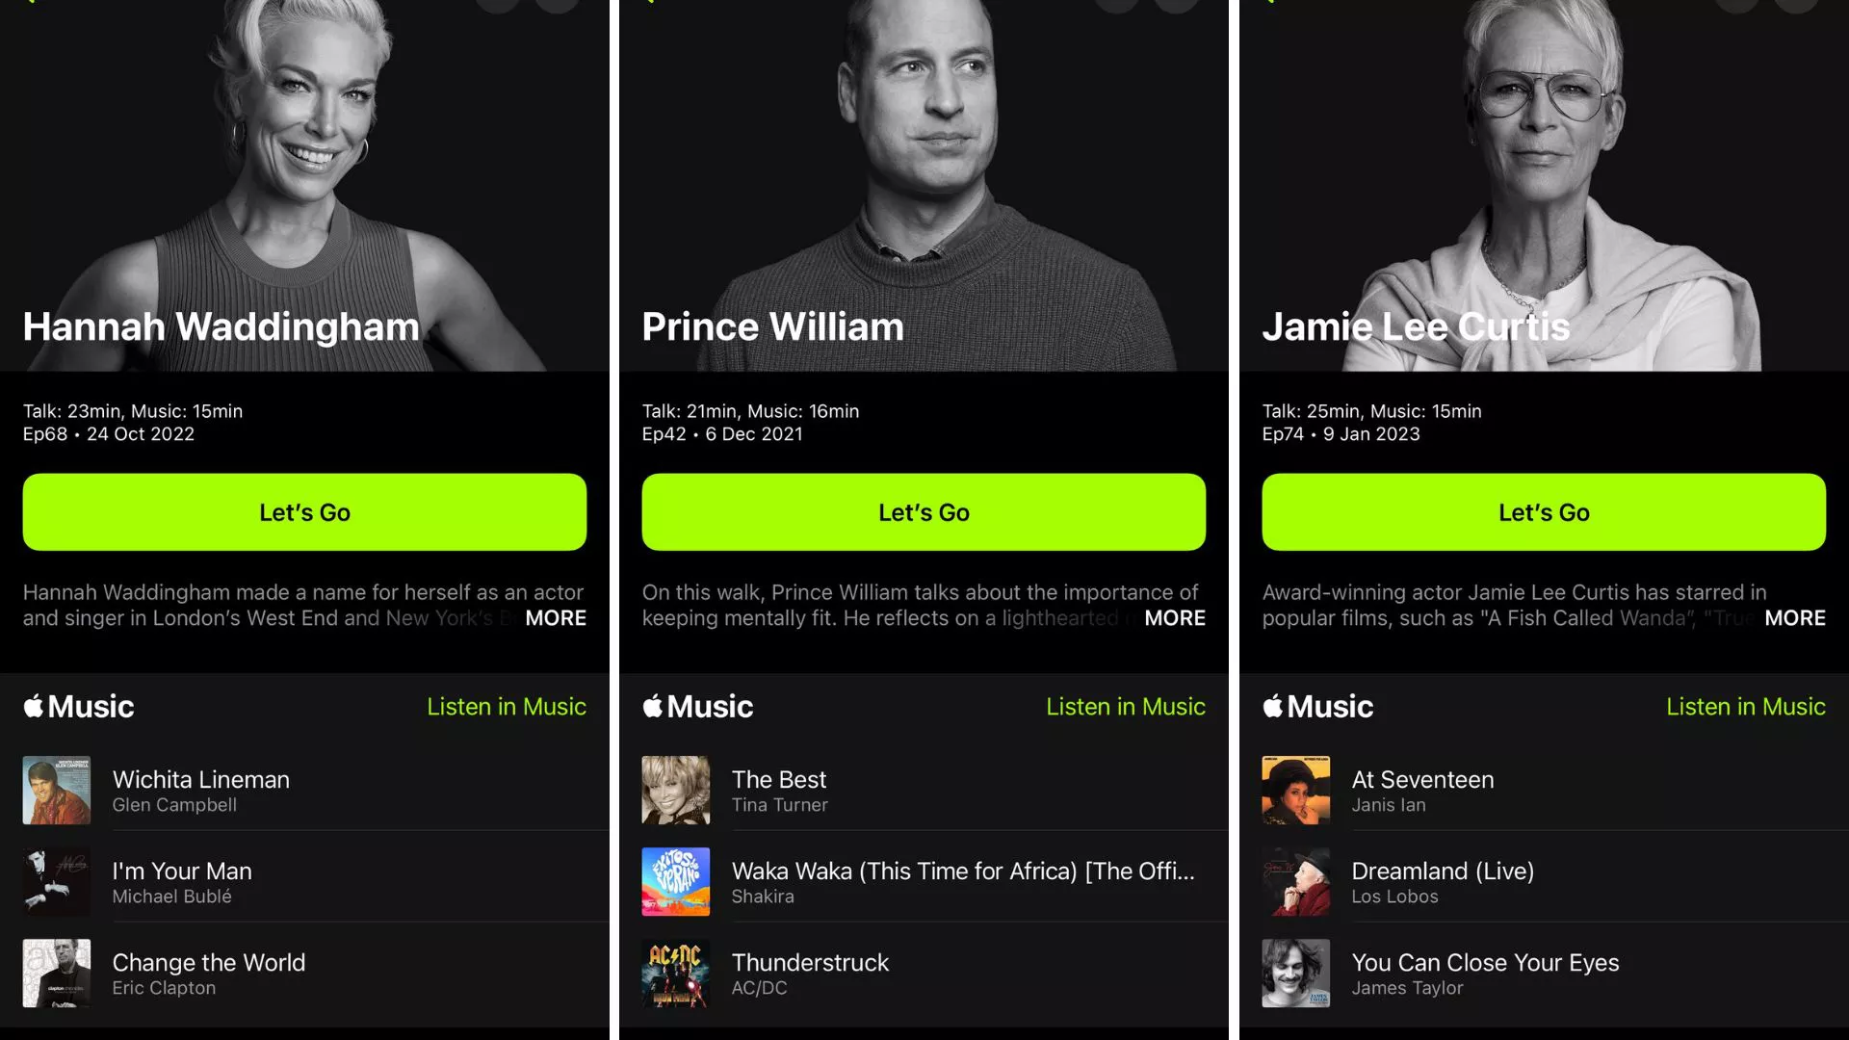
Task: Start Prince William episode with Let's Go
Action: click(924, 512)
